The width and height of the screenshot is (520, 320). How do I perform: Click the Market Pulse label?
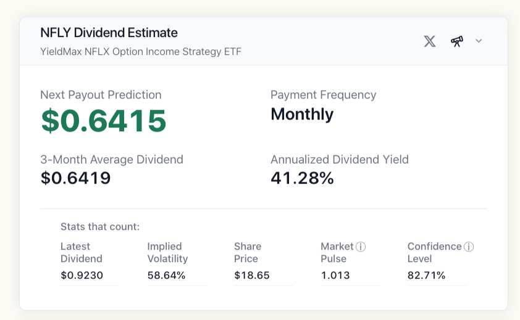point(337,252)
